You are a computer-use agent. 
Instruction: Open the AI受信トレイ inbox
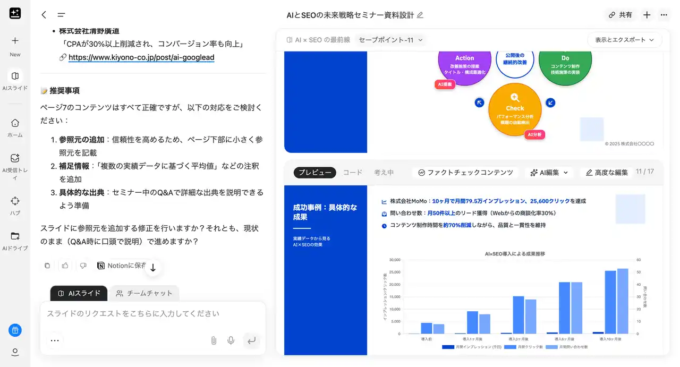[x=15, y=158]
